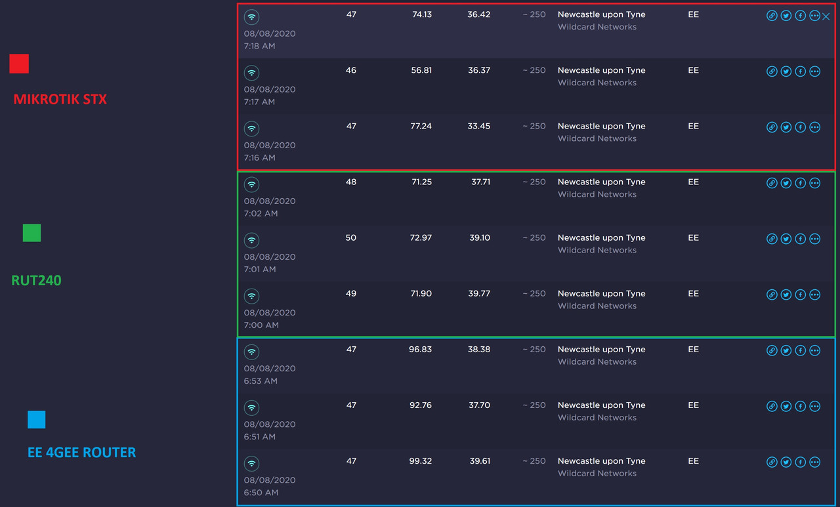Share the 6:53 AM result on Twitter

tap(786, 350)
